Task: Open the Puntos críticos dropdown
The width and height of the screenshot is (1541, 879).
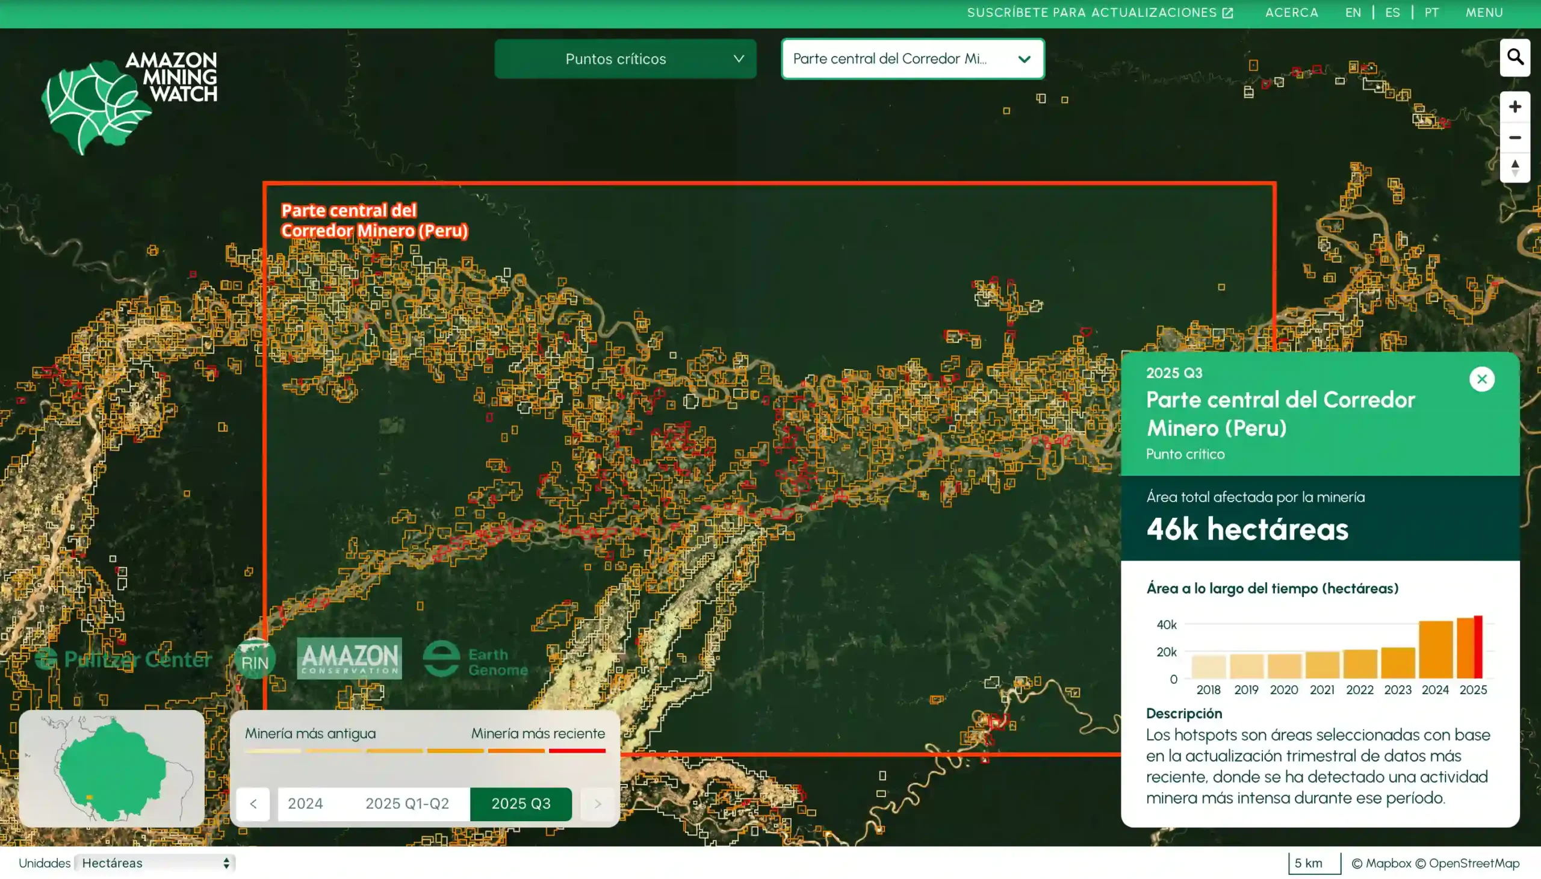Action: [625, 58]
